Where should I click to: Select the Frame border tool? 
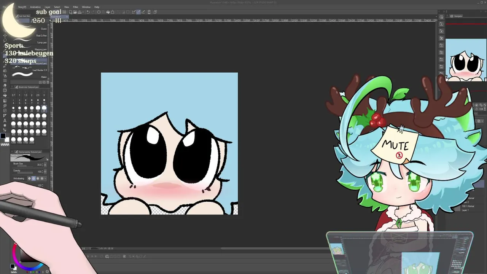click(5, 111)
